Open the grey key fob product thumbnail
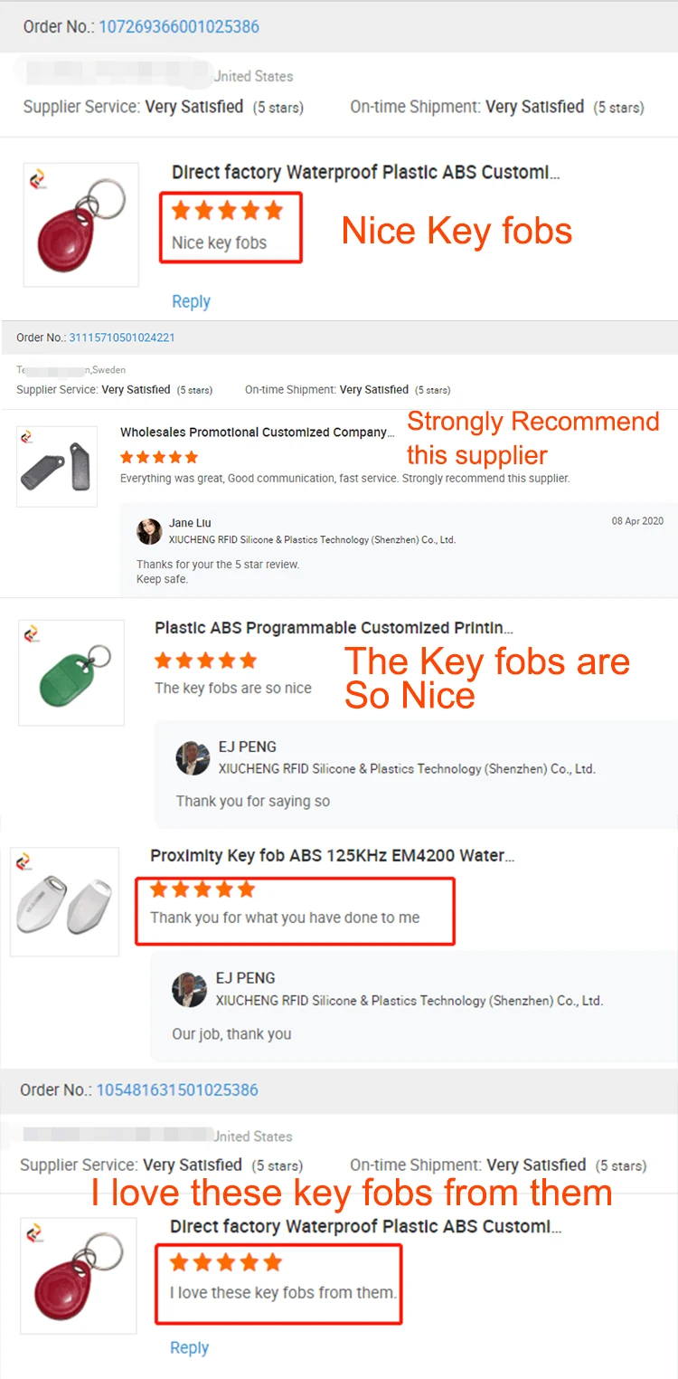The width and height of the screenshot is (678, 1379). (57, 467)
